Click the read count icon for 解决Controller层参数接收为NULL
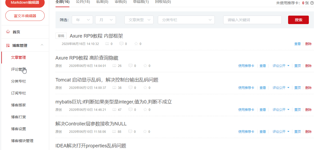The height and width of the screenshot is (150, 320). tap(114, 132)
